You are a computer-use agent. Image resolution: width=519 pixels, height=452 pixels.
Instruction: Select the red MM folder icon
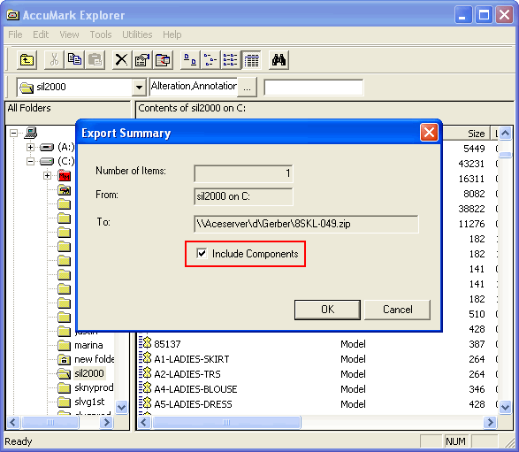[x=65, y=175]
